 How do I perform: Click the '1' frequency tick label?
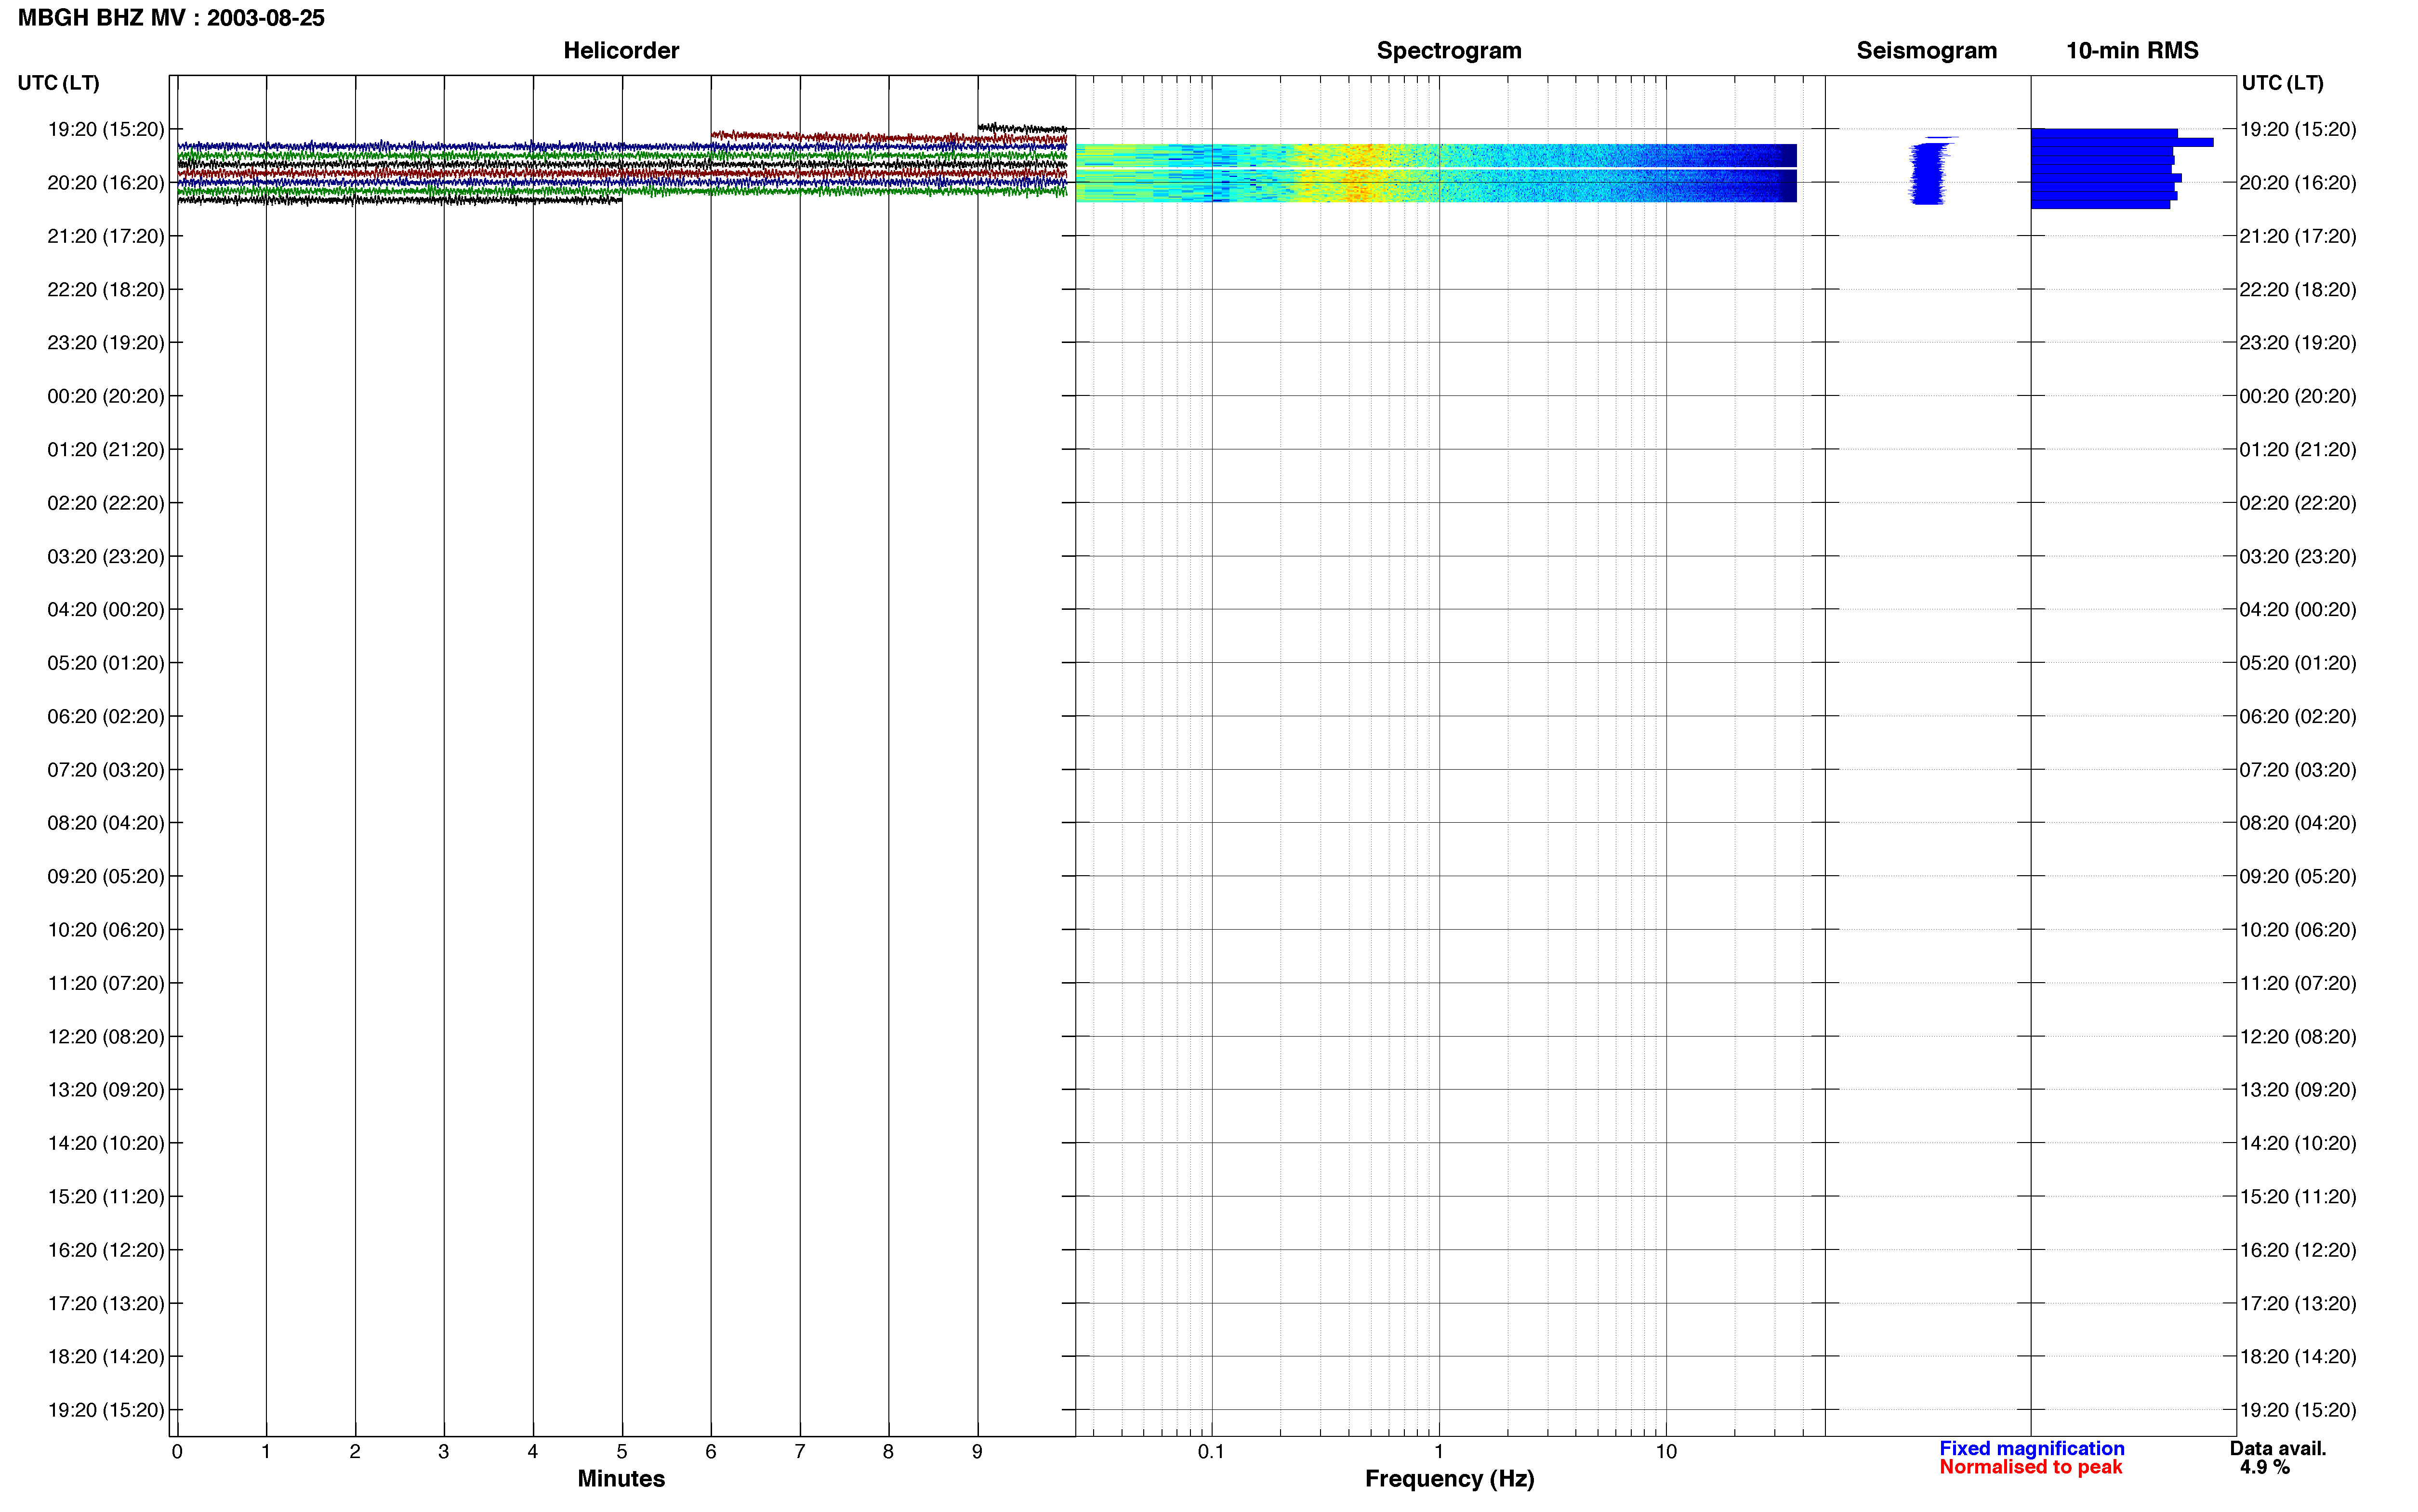point(1439,1452)
